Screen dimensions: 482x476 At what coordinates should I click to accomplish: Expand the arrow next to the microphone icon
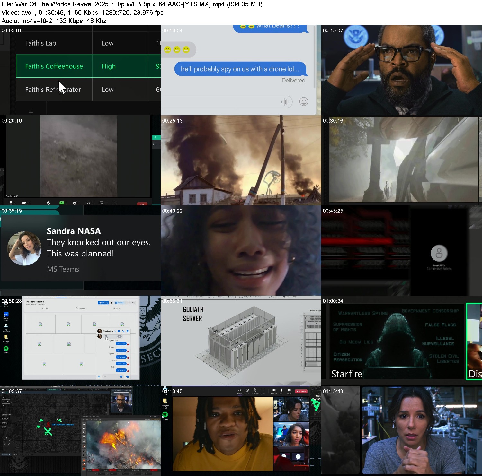15,203
